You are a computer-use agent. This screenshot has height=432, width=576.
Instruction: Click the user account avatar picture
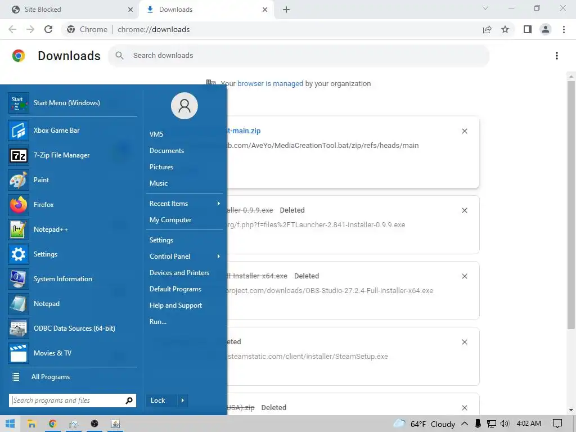click(x=184, y=106)
